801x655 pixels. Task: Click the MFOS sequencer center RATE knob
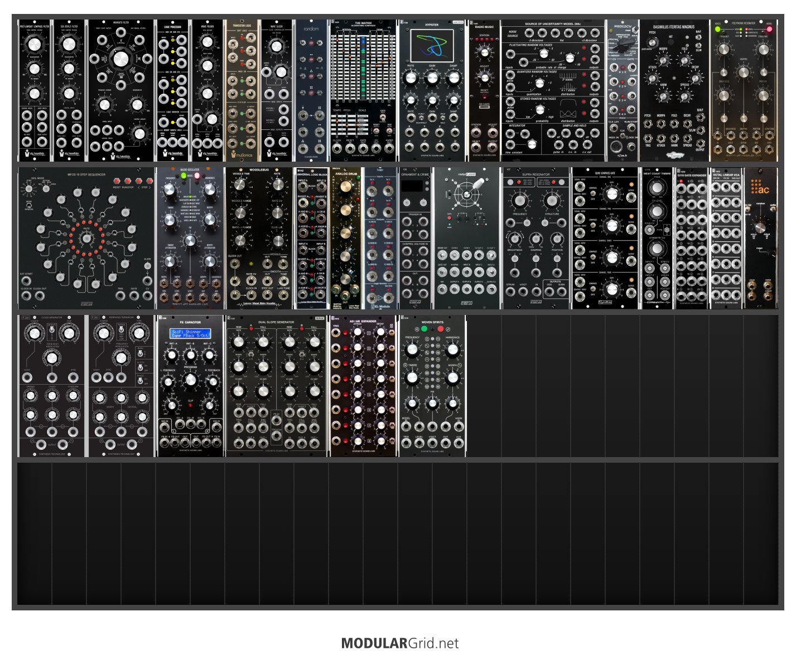tap(86, 239)
